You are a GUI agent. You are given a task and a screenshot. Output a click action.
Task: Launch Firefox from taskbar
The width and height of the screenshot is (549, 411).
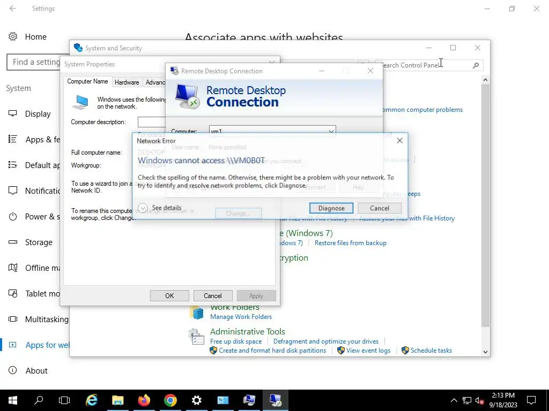tap(144, 400)
